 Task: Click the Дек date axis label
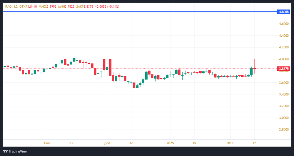(x=107, y=143)
